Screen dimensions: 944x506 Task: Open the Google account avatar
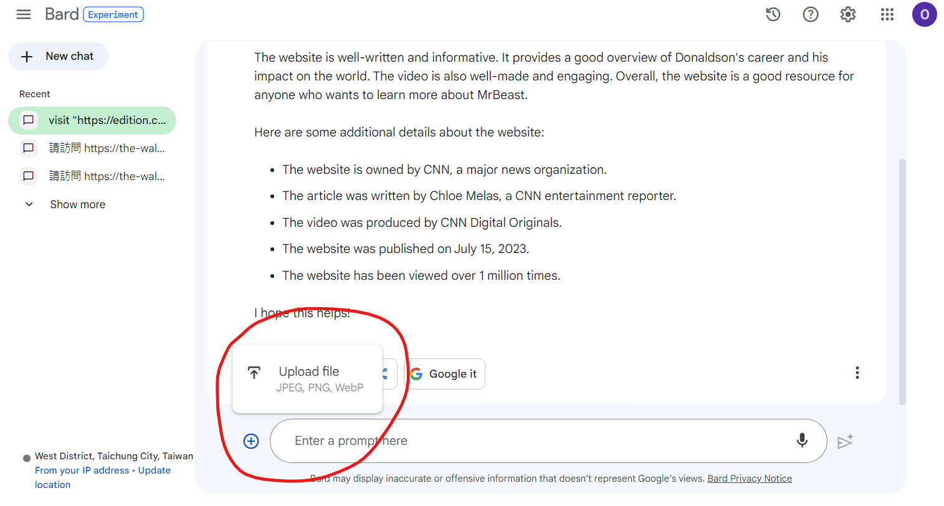coord(924,14)
